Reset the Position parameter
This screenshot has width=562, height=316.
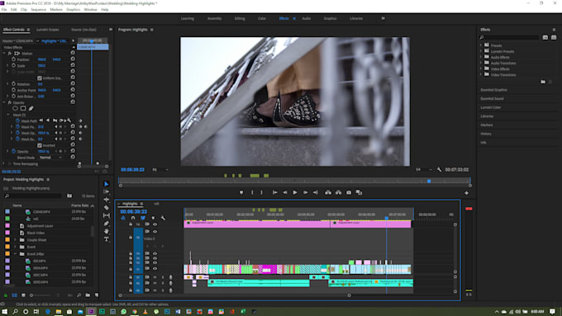coord(73,59)
